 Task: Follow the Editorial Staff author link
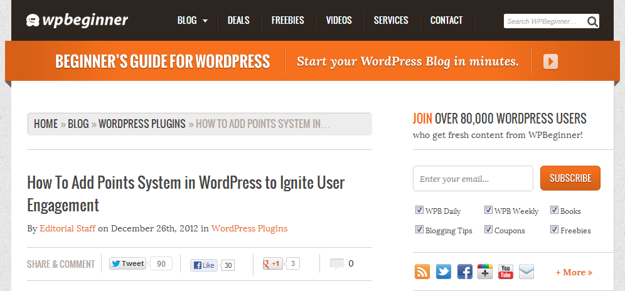click(x=67, y=228)
